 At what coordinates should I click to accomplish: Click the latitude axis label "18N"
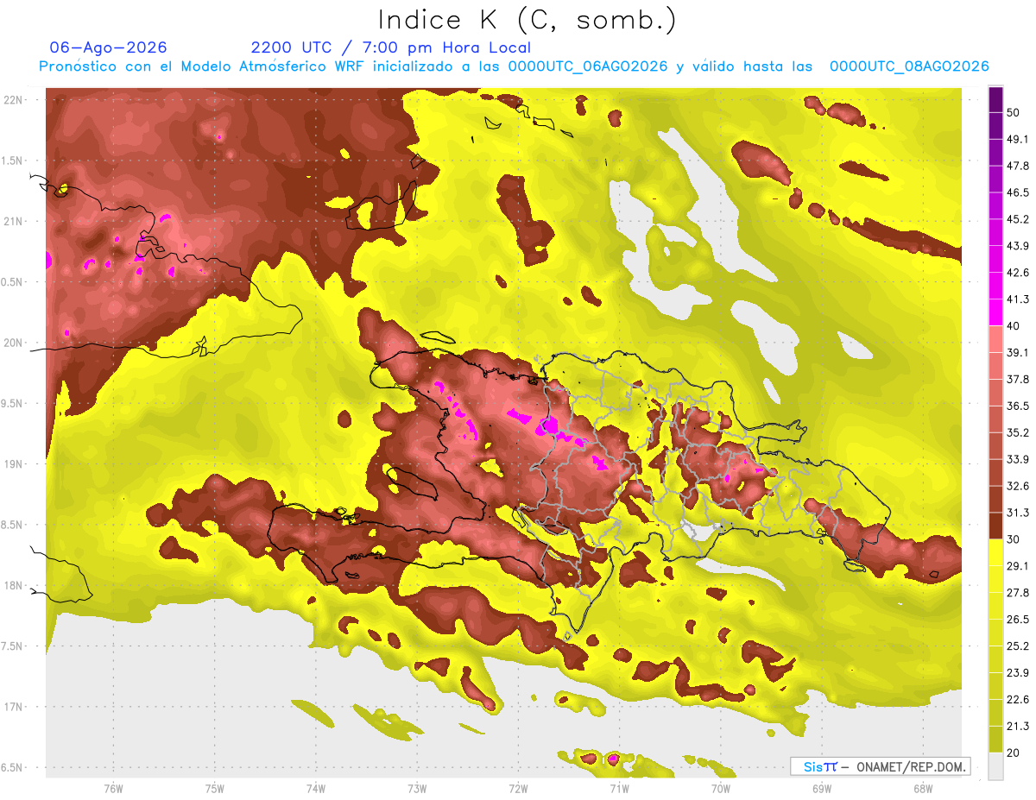point(13,585)
